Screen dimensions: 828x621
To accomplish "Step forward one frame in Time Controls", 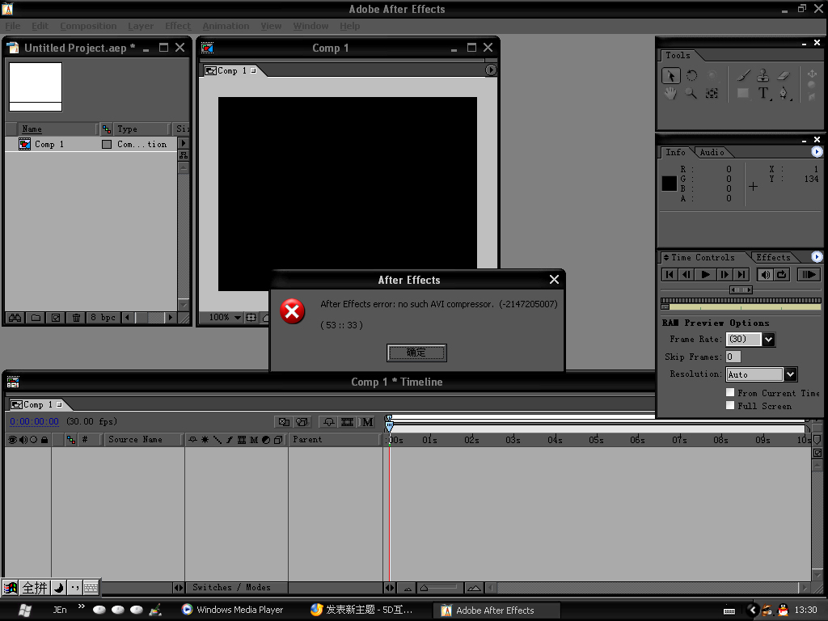I will click(724, 274).
